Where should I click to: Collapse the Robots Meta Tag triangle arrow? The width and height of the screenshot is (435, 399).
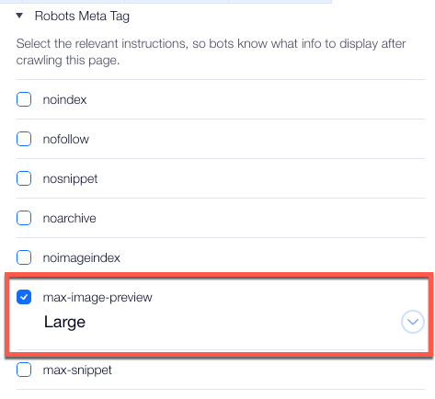[19, 16]
